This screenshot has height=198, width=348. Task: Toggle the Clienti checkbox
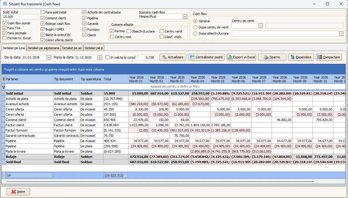(84, 35)
